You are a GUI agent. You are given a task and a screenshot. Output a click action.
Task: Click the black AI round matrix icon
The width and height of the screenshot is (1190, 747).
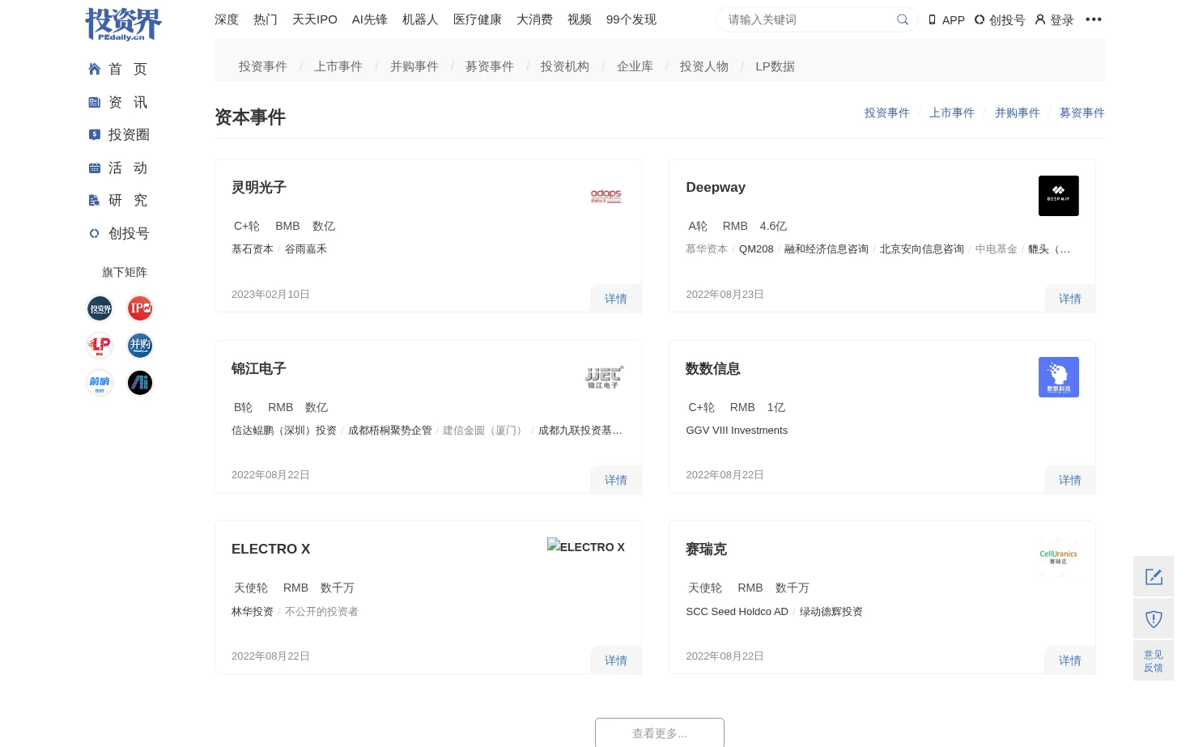pos(140,383)
